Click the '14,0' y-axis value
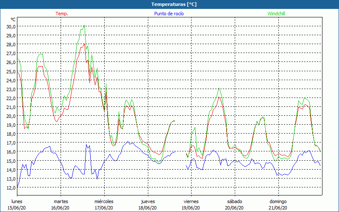This screenshot has height=212, width=339. click(11, 170)
